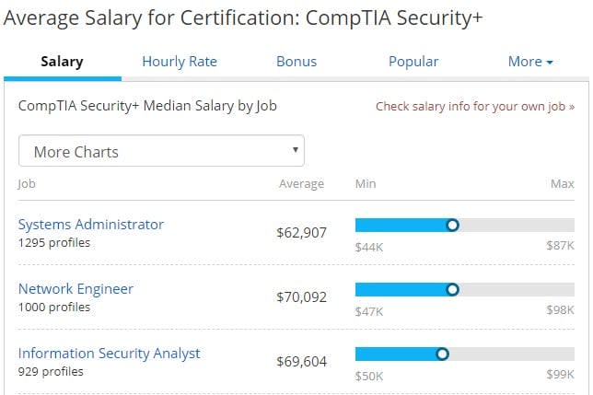The width and height of the screenshot is (593, 395).
Task: Click the Job column header
Action: 27,184
